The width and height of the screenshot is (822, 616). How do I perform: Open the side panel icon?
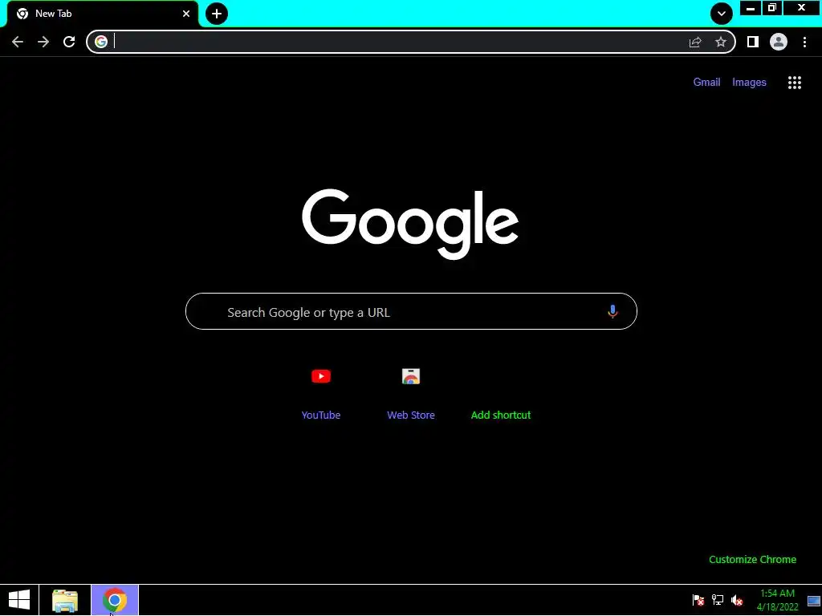click(753, 42)
